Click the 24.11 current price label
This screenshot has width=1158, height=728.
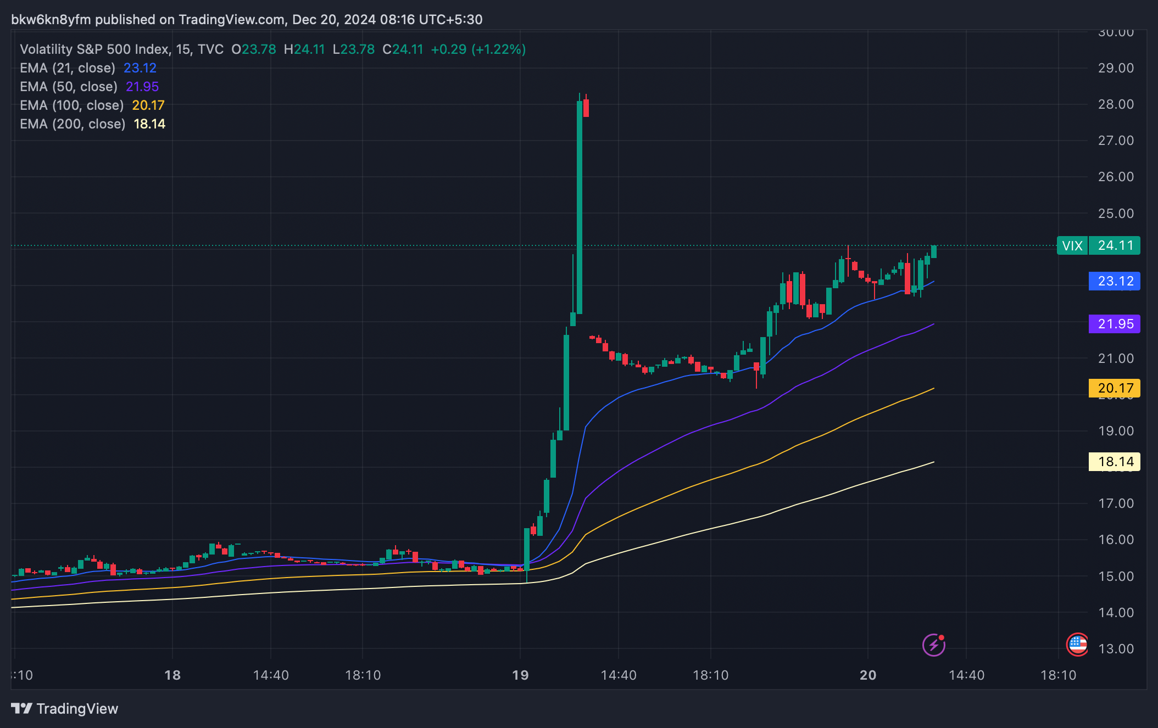1115,245
